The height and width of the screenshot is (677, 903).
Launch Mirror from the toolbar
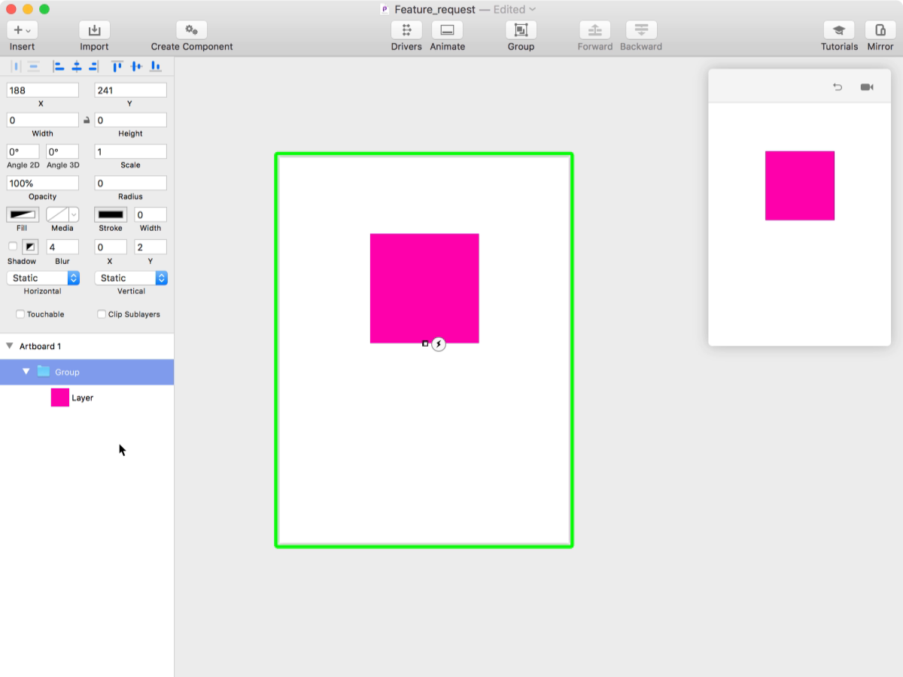click(x=880, y=30)
